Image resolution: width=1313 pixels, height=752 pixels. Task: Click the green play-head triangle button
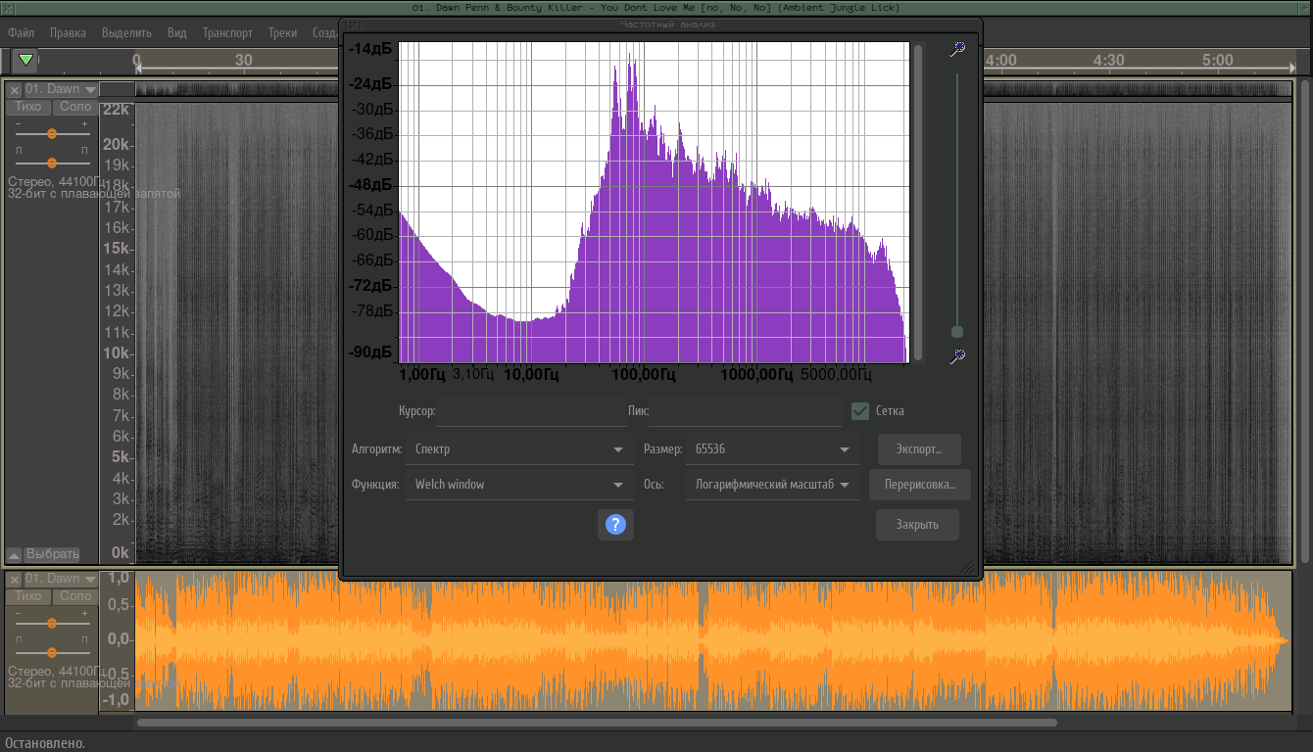pos(25,60)
